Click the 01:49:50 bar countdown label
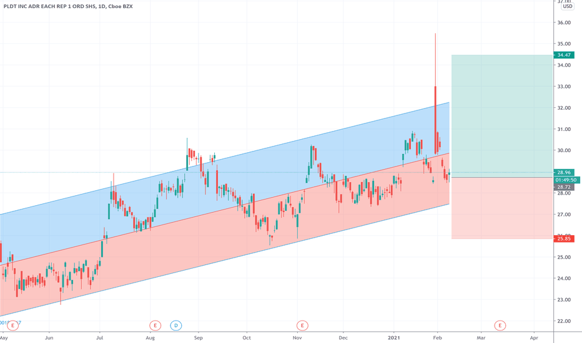582x343 pixels. [x=567, y=180]
